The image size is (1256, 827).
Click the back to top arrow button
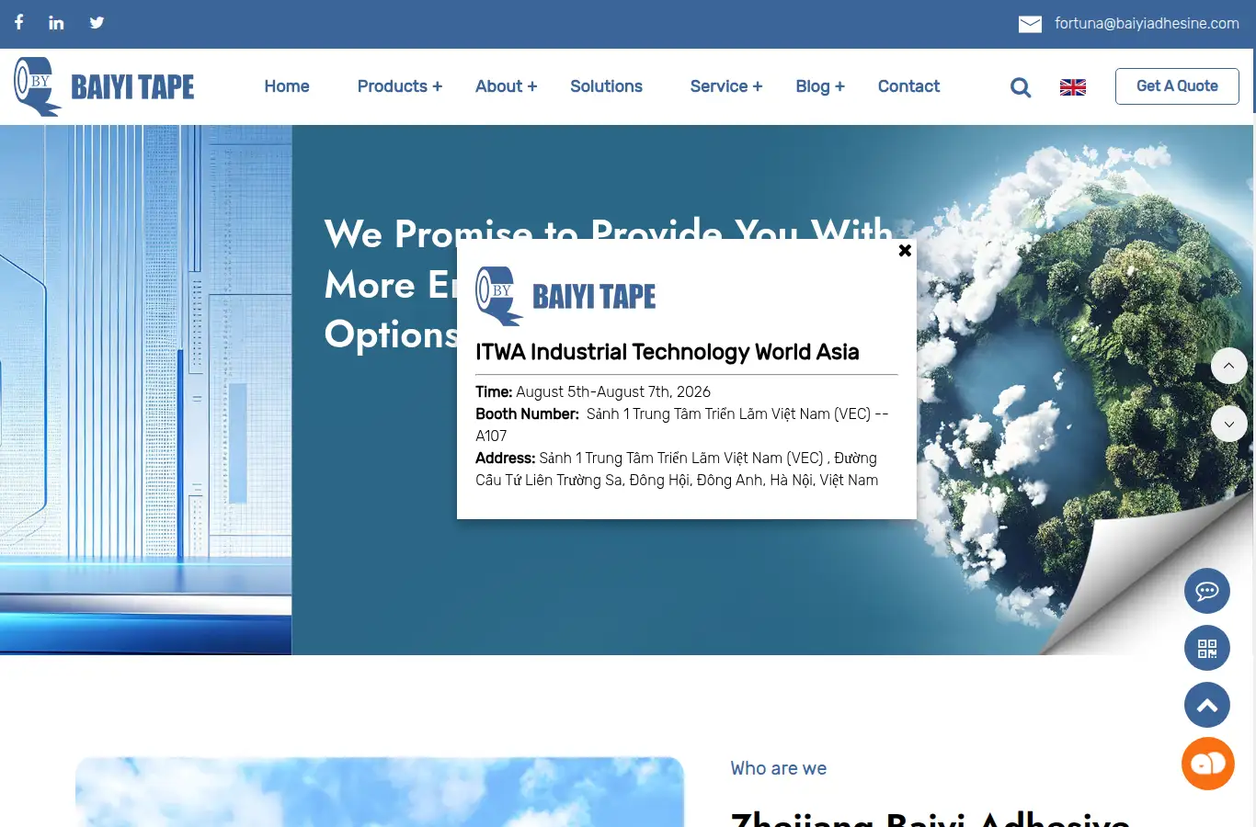[1207, 705]
